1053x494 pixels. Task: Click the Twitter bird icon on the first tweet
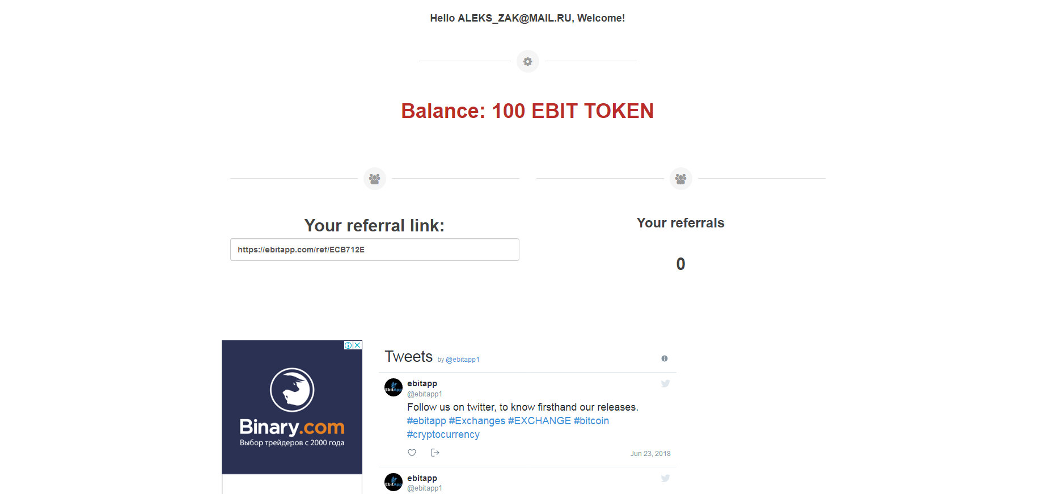pyautogui.click(x=665, y=383)
